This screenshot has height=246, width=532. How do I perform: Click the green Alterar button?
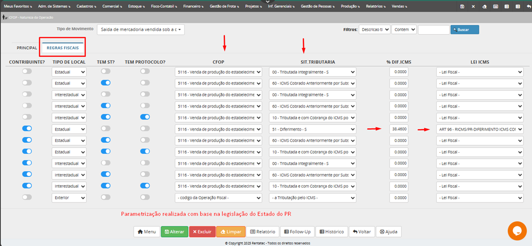coord(174,231)
